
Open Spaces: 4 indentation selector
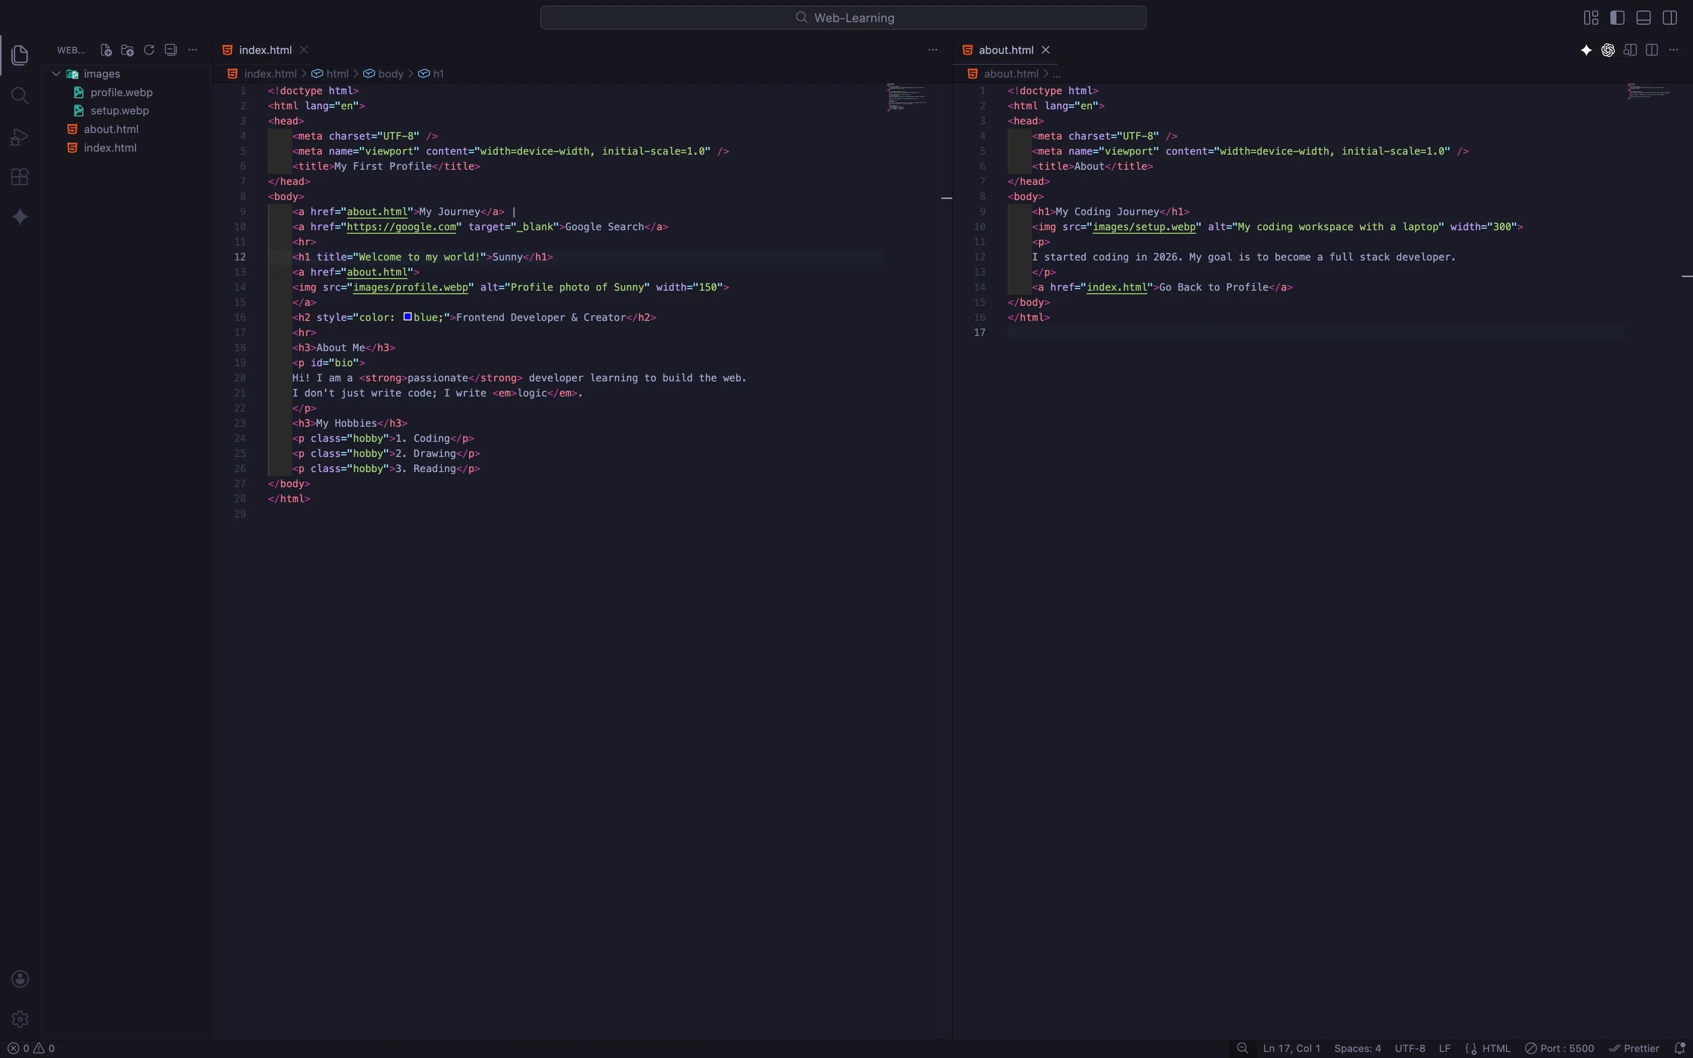(x=1357, y=1048)
